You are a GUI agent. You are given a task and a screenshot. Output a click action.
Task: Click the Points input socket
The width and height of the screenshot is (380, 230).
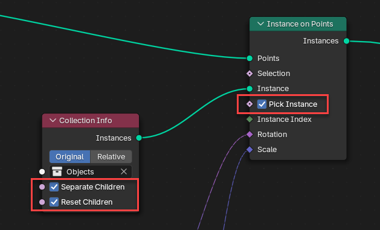[x=250, y=59]
